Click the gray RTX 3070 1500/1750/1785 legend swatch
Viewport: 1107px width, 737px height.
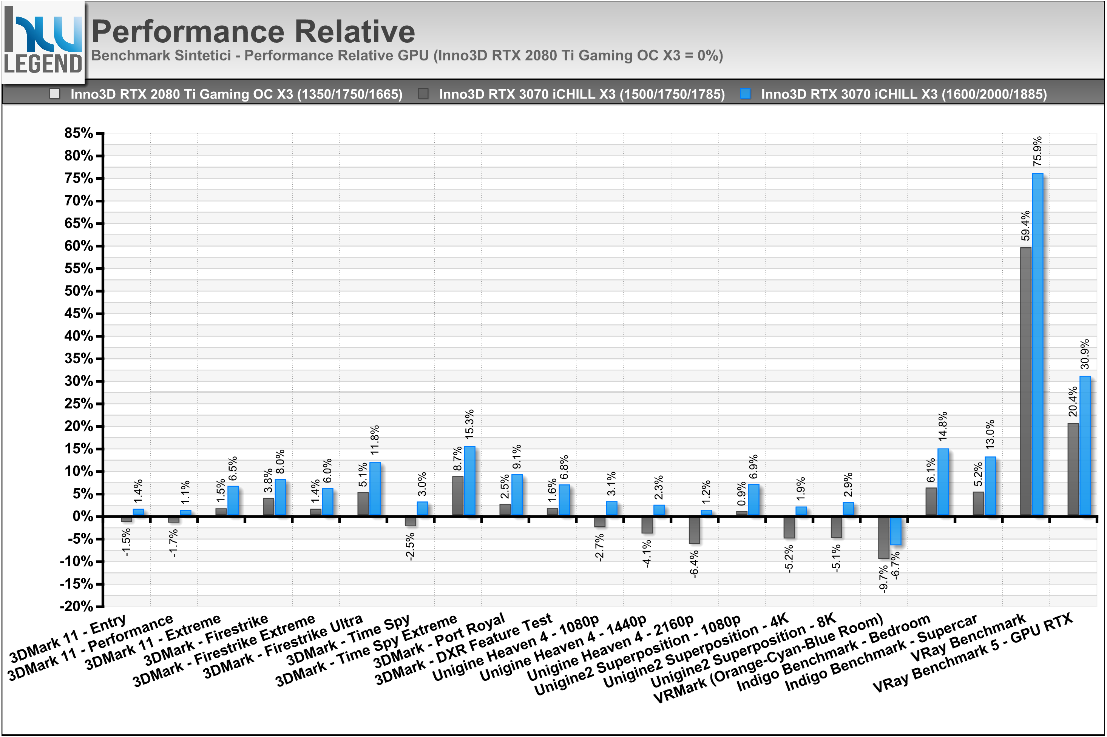423,94
